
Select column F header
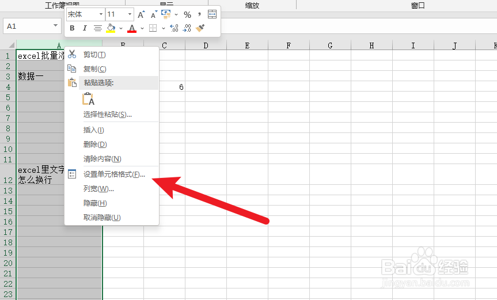pyautogui.click(x=289, y=45)
